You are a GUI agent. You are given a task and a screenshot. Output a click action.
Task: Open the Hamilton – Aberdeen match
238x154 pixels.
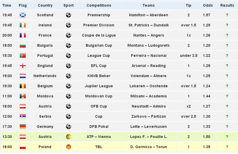(149, 15)
